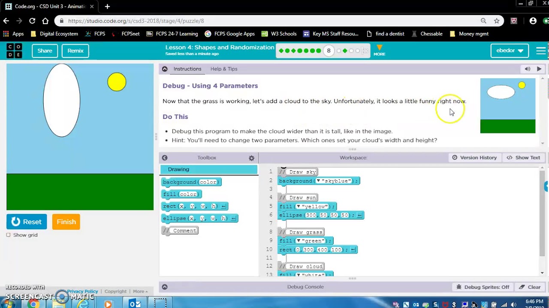Open the skyblue color dropdown on line 2
This screenshot has width=549, height=308.
pos(318,181)
